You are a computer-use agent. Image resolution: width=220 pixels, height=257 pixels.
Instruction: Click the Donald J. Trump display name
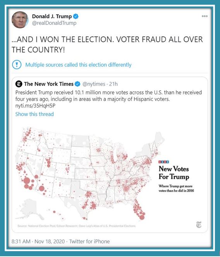[52, 16]
